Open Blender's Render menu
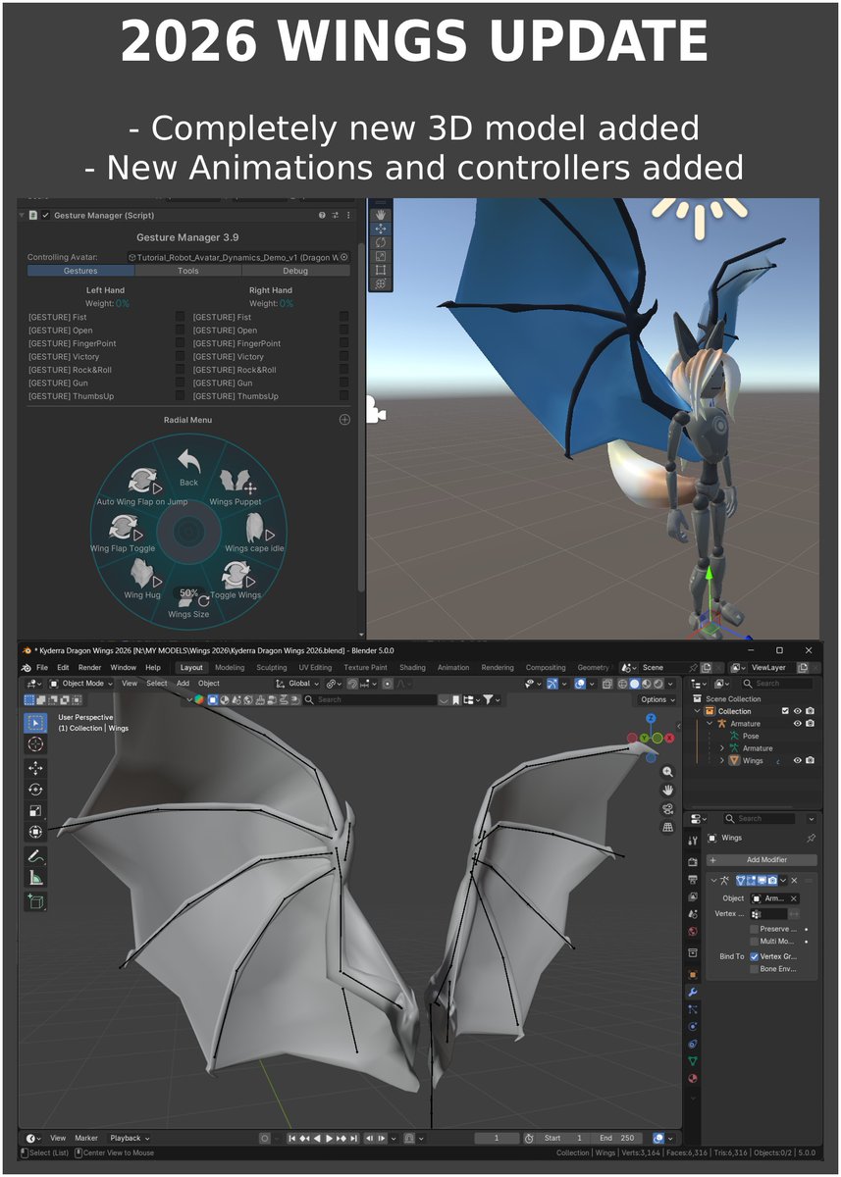Image resolution: width=841 pixels, height=1177 pixels. pyautogui.click(x=89, y=668)
